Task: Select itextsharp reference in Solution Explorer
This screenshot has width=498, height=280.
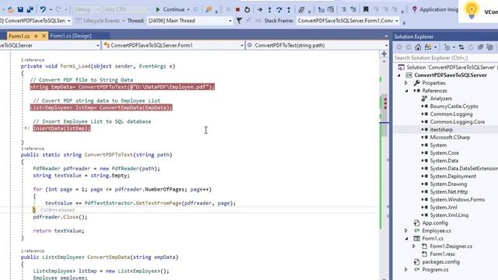Action: tap(441, 130)
